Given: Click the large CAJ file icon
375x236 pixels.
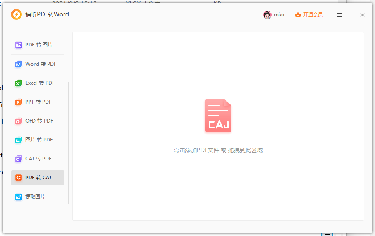Looking at the screenshot, I should pyautogui.click(x=218, y=116).
